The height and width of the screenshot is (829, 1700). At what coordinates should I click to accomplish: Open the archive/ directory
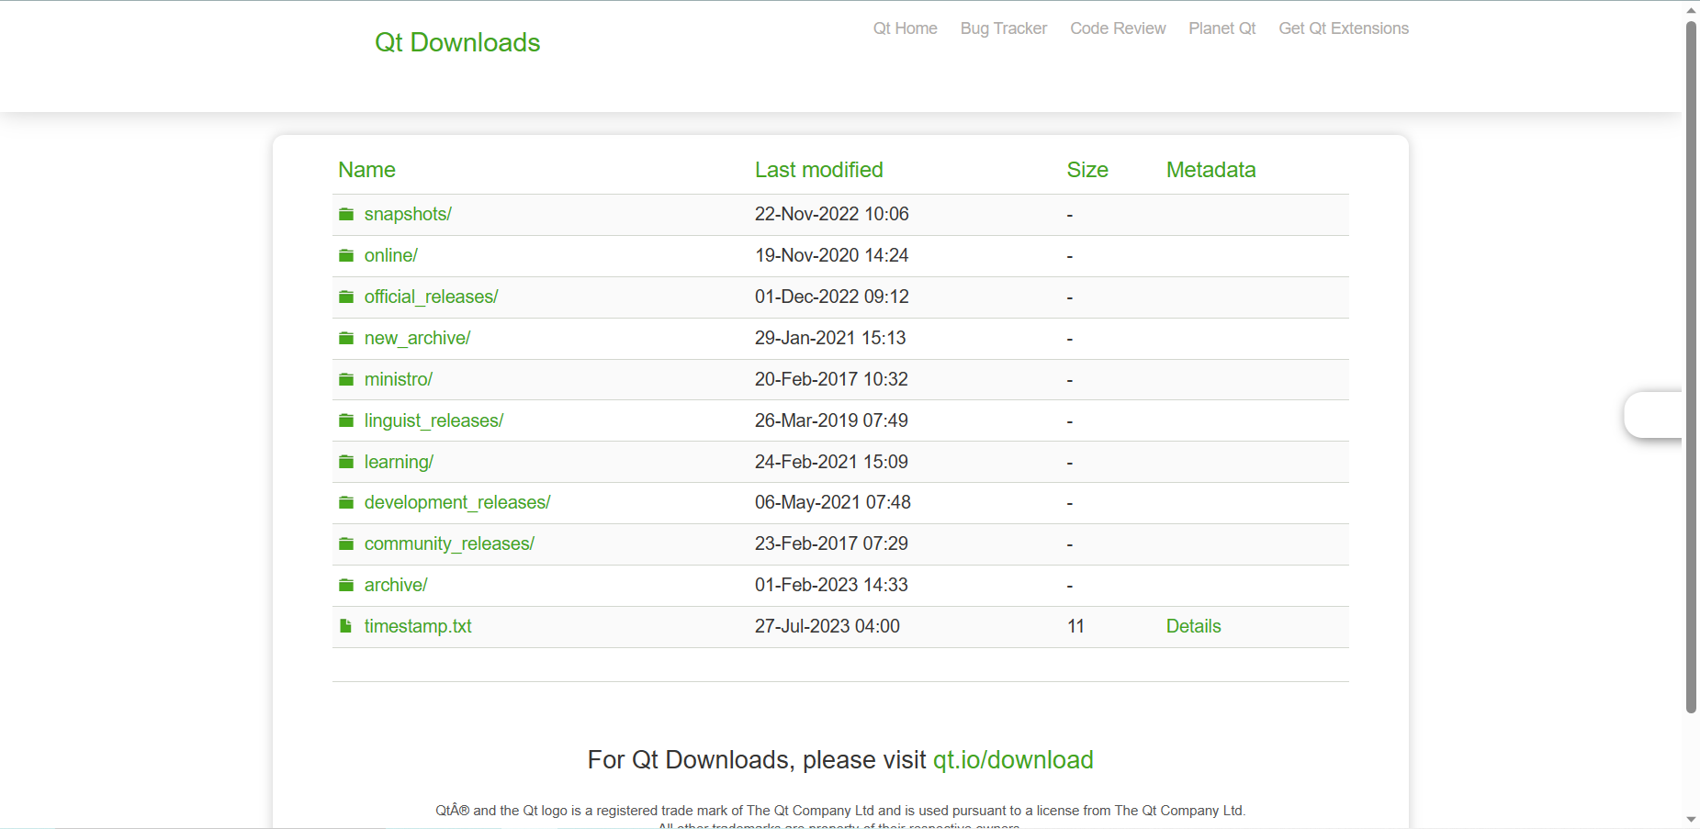point(396,585)
